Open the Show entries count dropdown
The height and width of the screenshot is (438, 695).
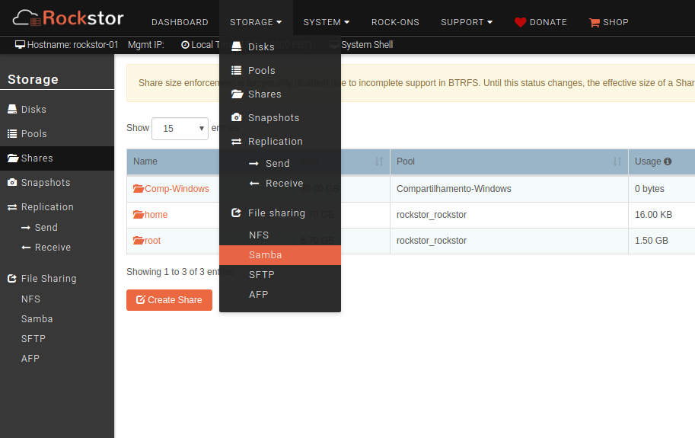click(180, 129)
